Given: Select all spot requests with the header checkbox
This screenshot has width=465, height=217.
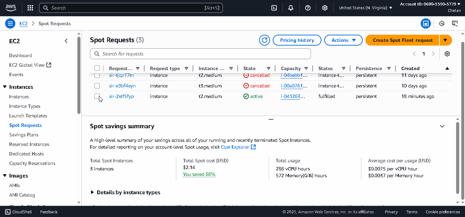Looking at the screenshot, I should tap(97, 68).
